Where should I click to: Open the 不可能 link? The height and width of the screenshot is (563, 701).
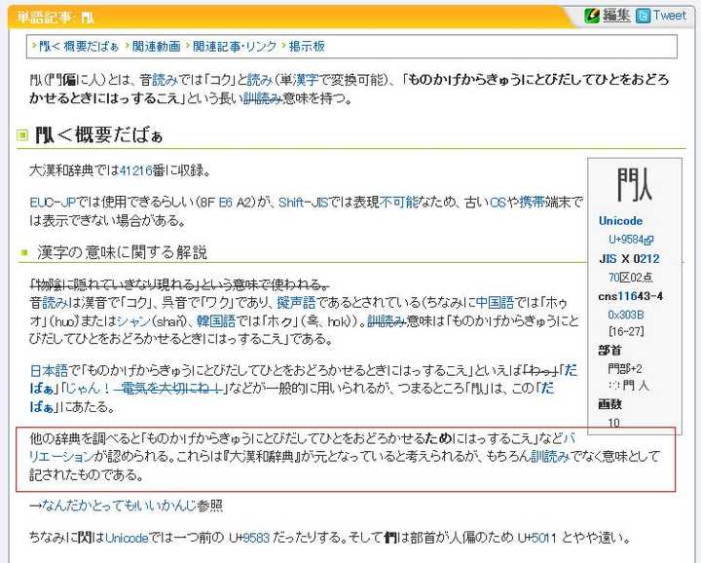tap(399, 203)
